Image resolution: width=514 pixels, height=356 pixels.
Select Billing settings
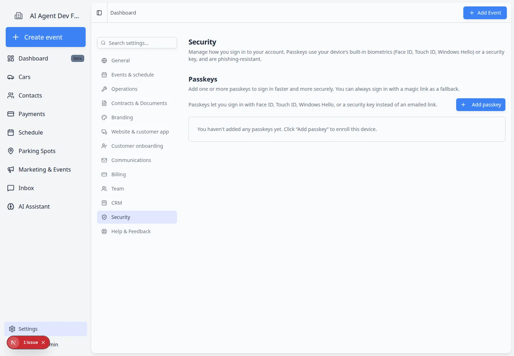point(137,174)
